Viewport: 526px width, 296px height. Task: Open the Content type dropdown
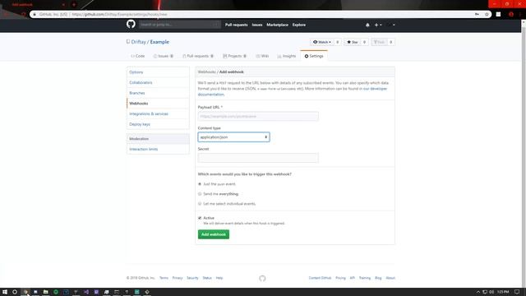pos(233,137)
